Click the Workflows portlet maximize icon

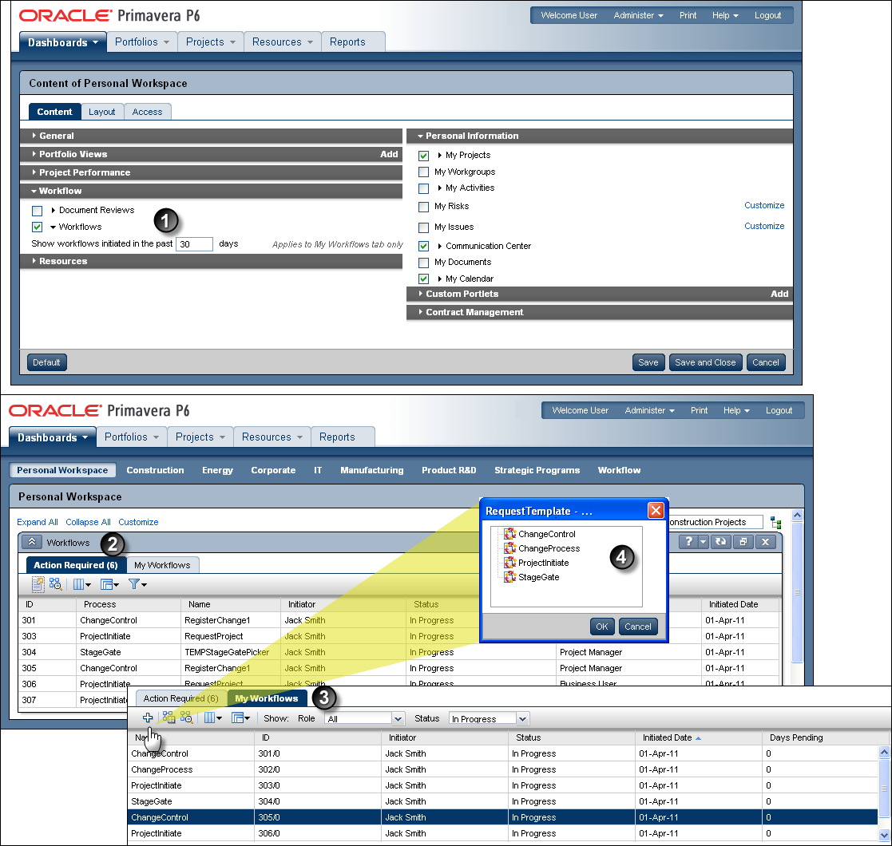click(743, 542)
